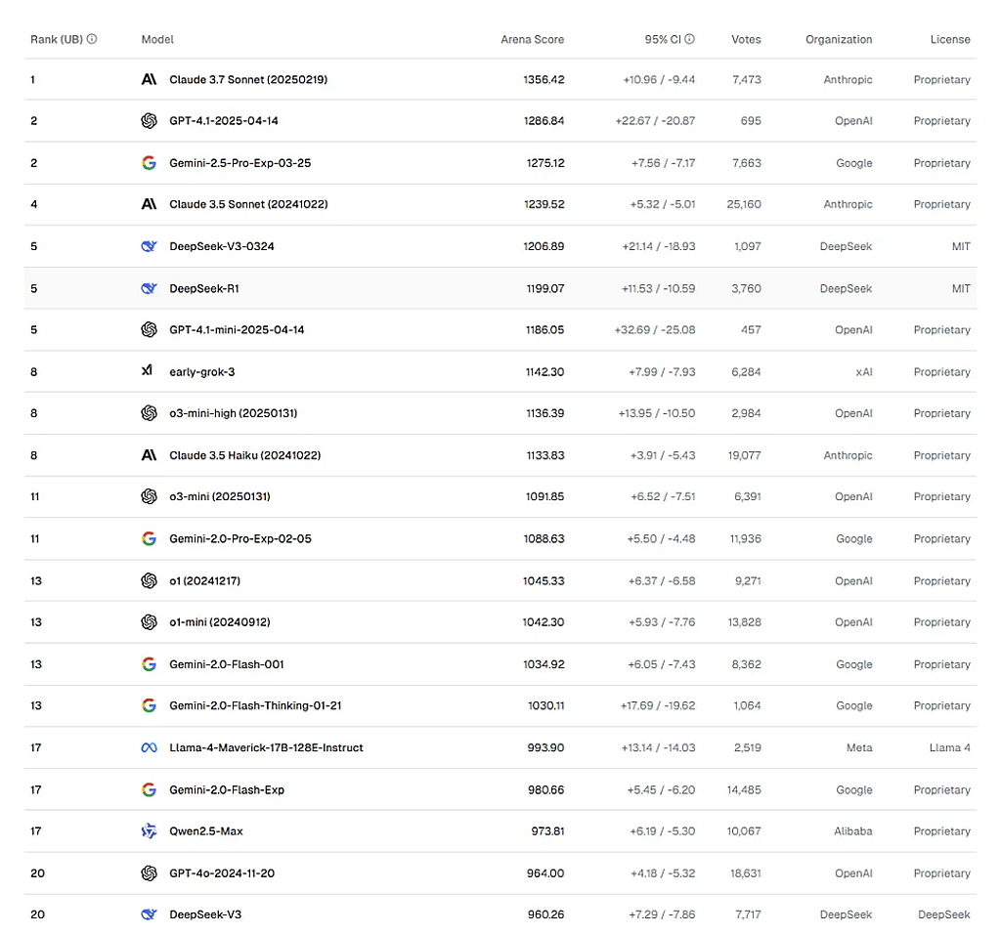
Task: Click the Google logo beside Gemini-2.0-Flash-Thinking-01-21
Action: click(149, 705)
